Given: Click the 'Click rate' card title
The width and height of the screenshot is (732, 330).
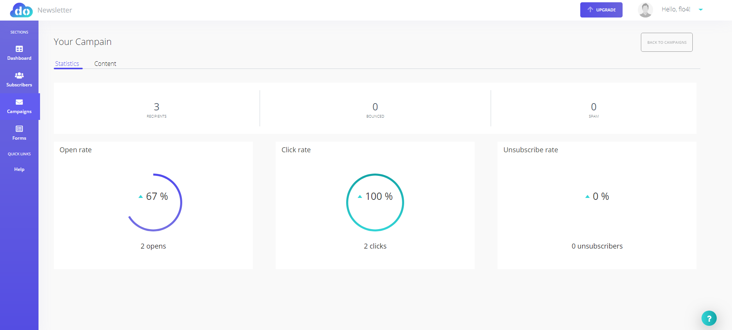Looking at the screenshot, I should pyautogui.click(x=296, y=150).
